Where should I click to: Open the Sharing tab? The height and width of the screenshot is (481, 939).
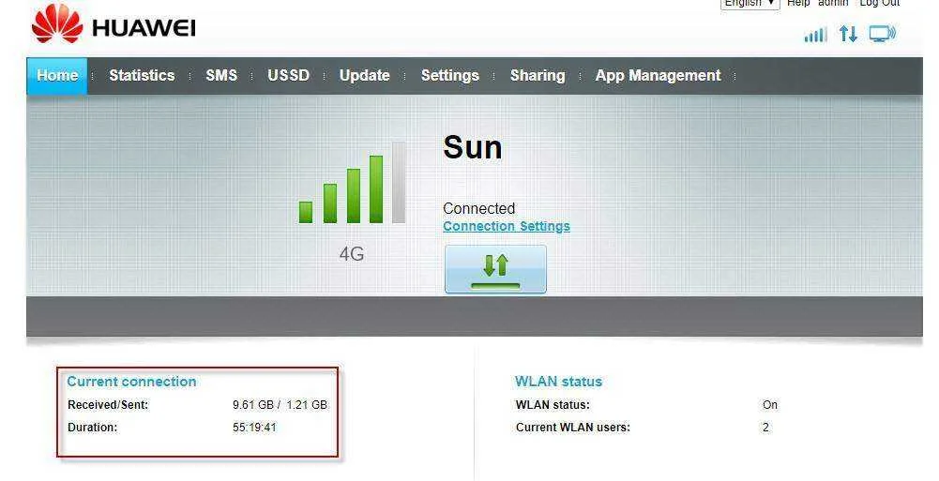coord(538,75)
